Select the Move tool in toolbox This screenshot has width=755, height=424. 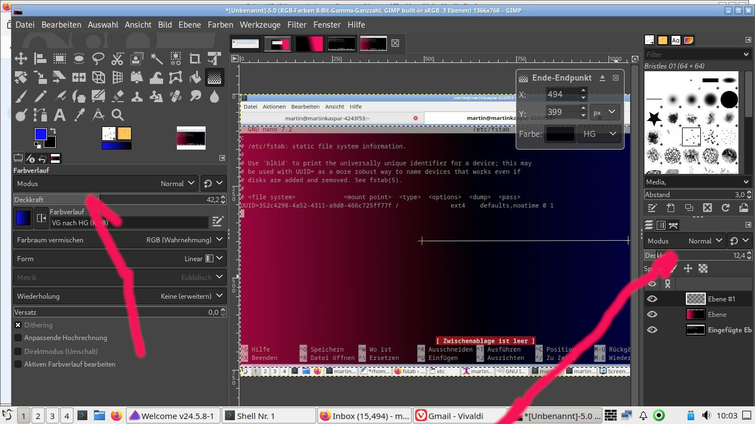click(21, 59)
